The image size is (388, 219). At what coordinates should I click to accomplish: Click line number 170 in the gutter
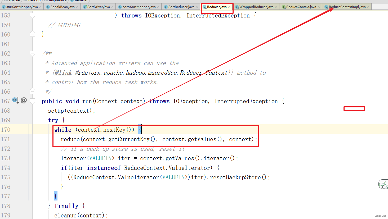[x=6, y=130]
